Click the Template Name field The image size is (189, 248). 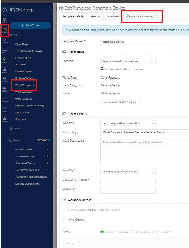137,42
